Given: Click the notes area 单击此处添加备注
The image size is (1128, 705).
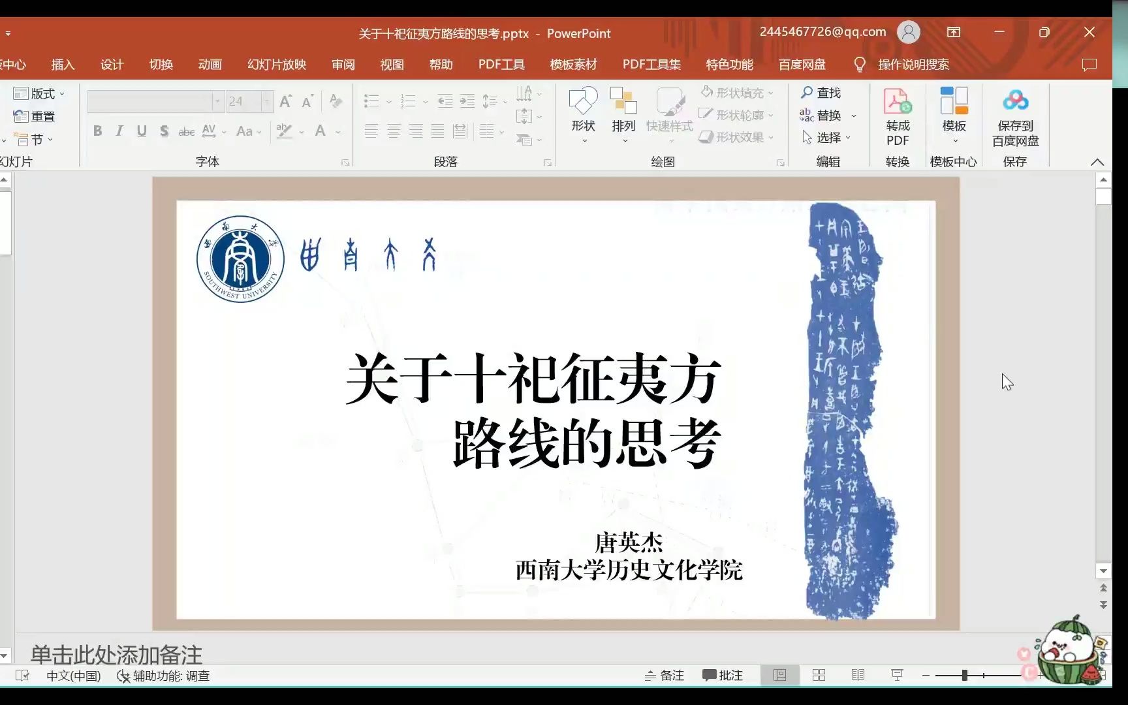Looking at the screenshot, I should pyautogui.click(x=116, y=655).
